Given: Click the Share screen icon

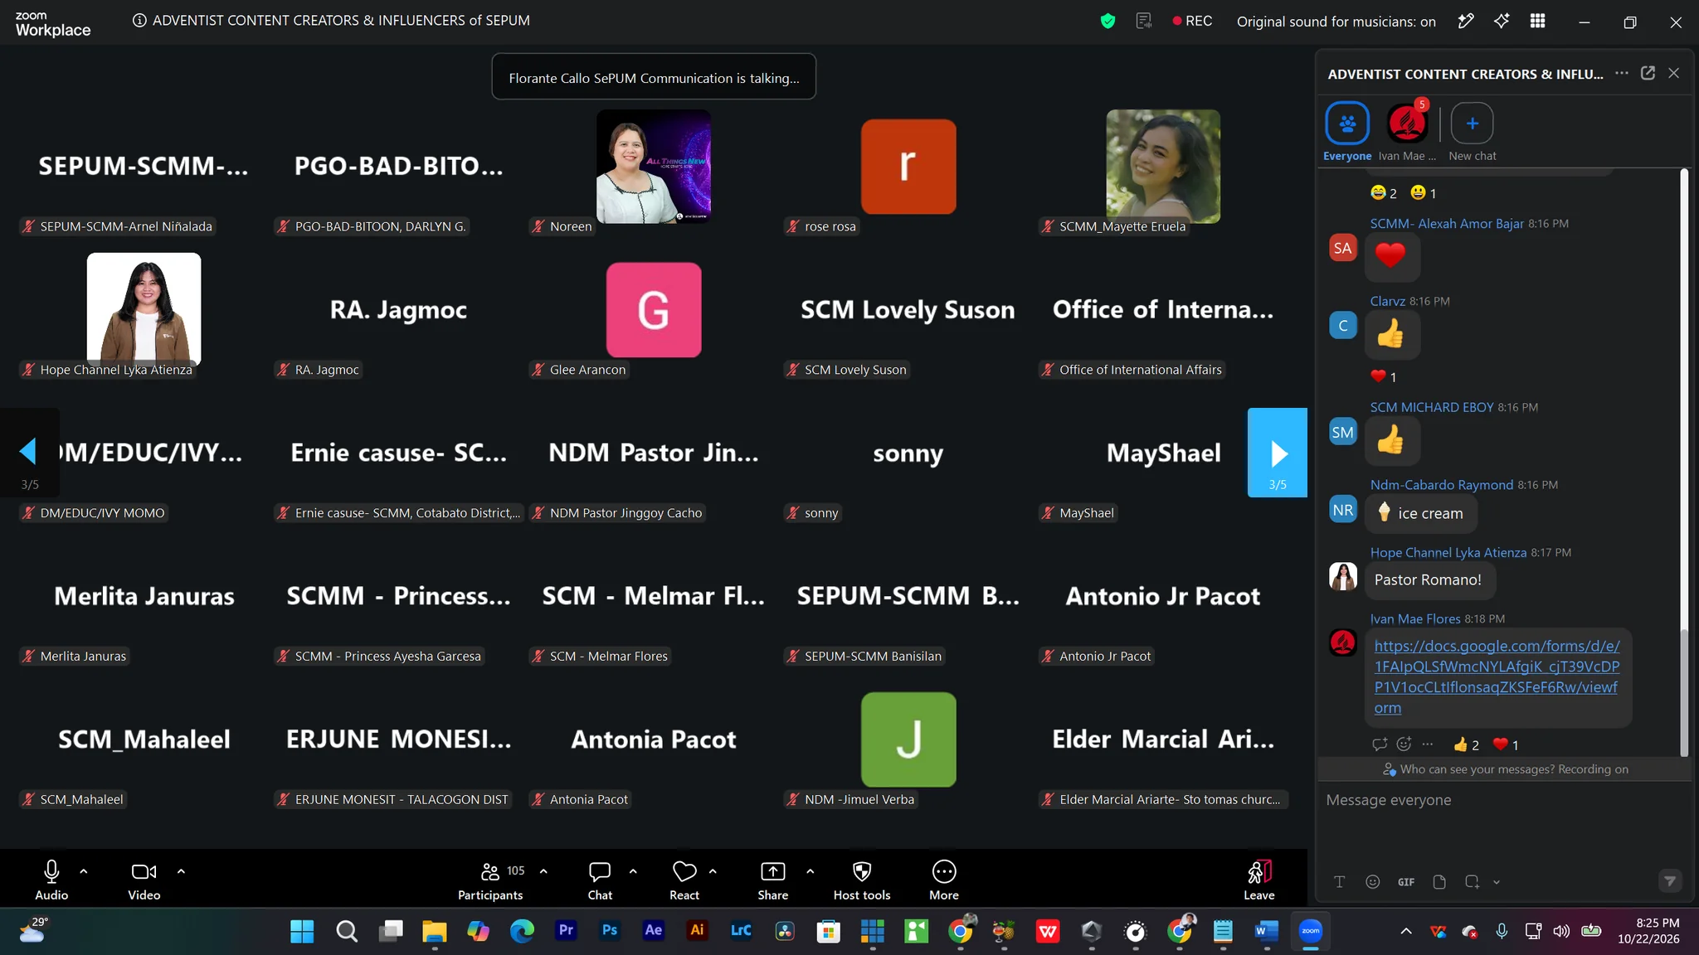Looking at the screenshot, I should pyautogui.click(x=772, y=871).
